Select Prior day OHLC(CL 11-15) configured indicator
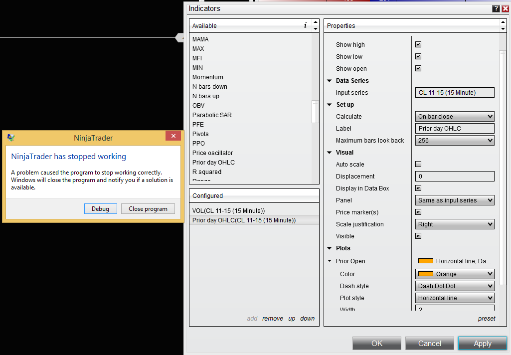 (254, 220)
